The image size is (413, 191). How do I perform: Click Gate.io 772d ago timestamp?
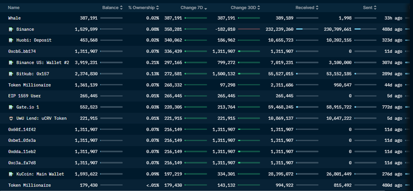click(x=392, y=107)
